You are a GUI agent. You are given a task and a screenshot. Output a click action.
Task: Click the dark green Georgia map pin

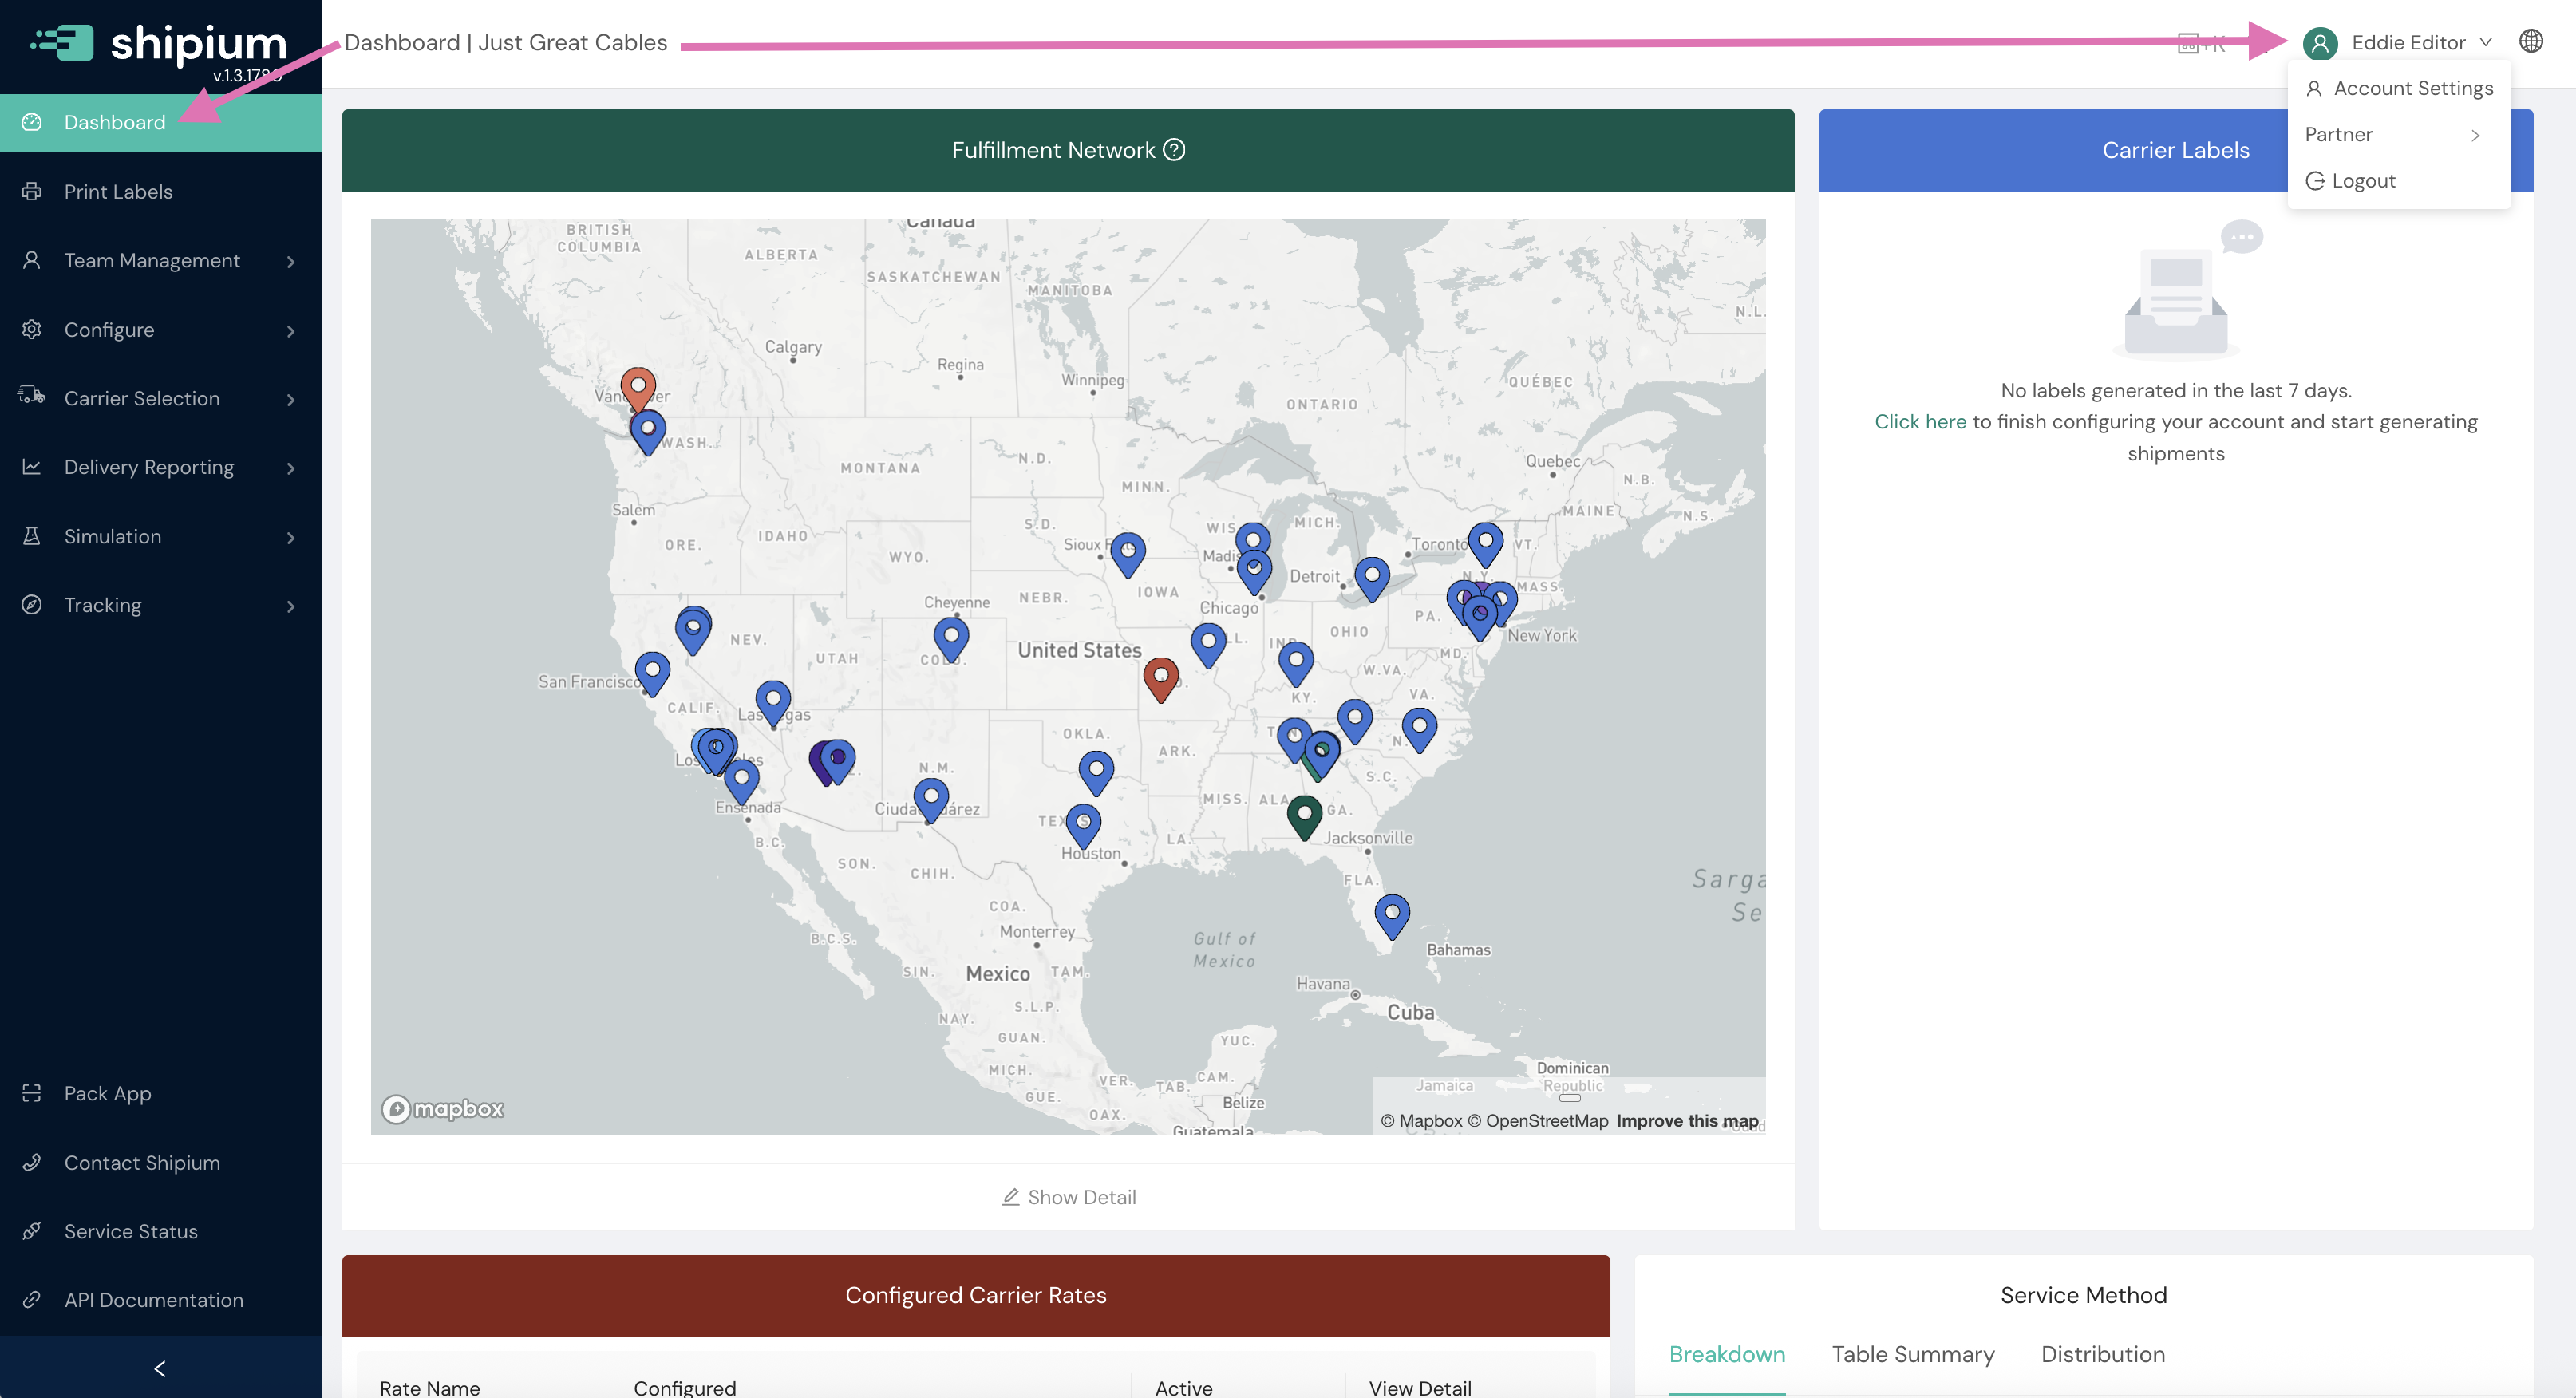[x=1304, y=815]
